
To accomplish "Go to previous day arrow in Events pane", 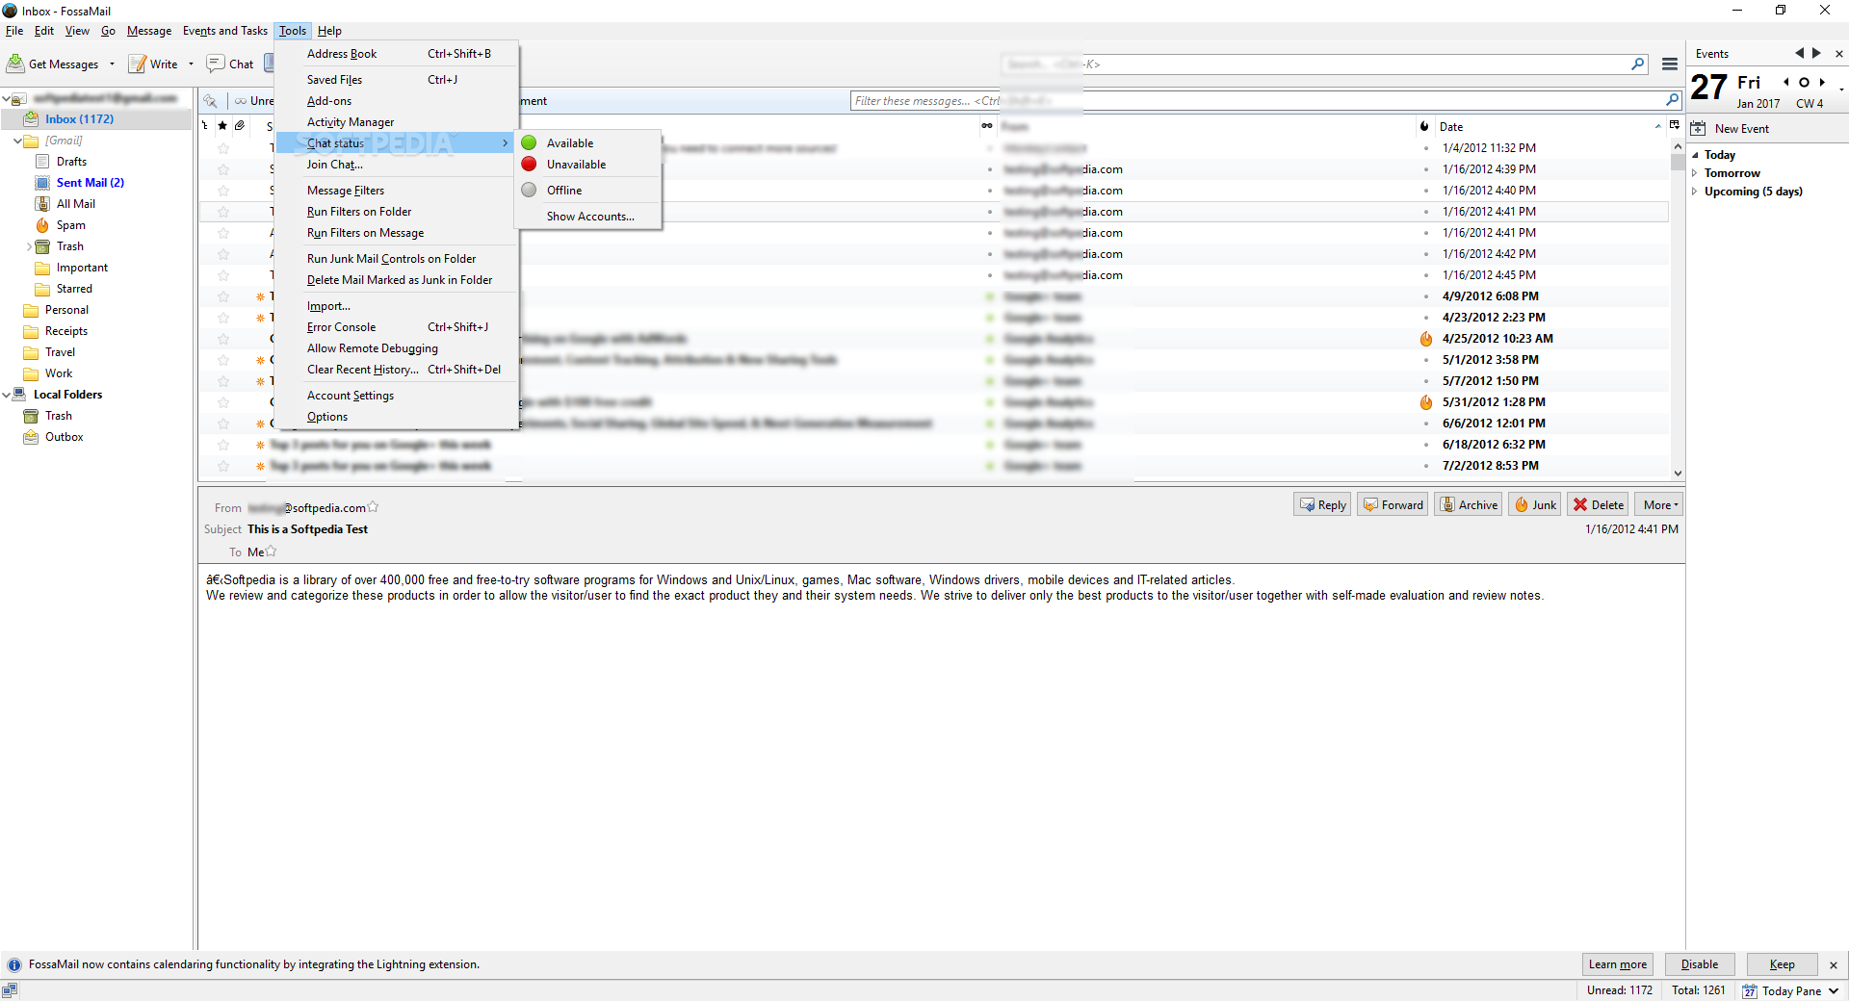I will (x=1786, y=82).
